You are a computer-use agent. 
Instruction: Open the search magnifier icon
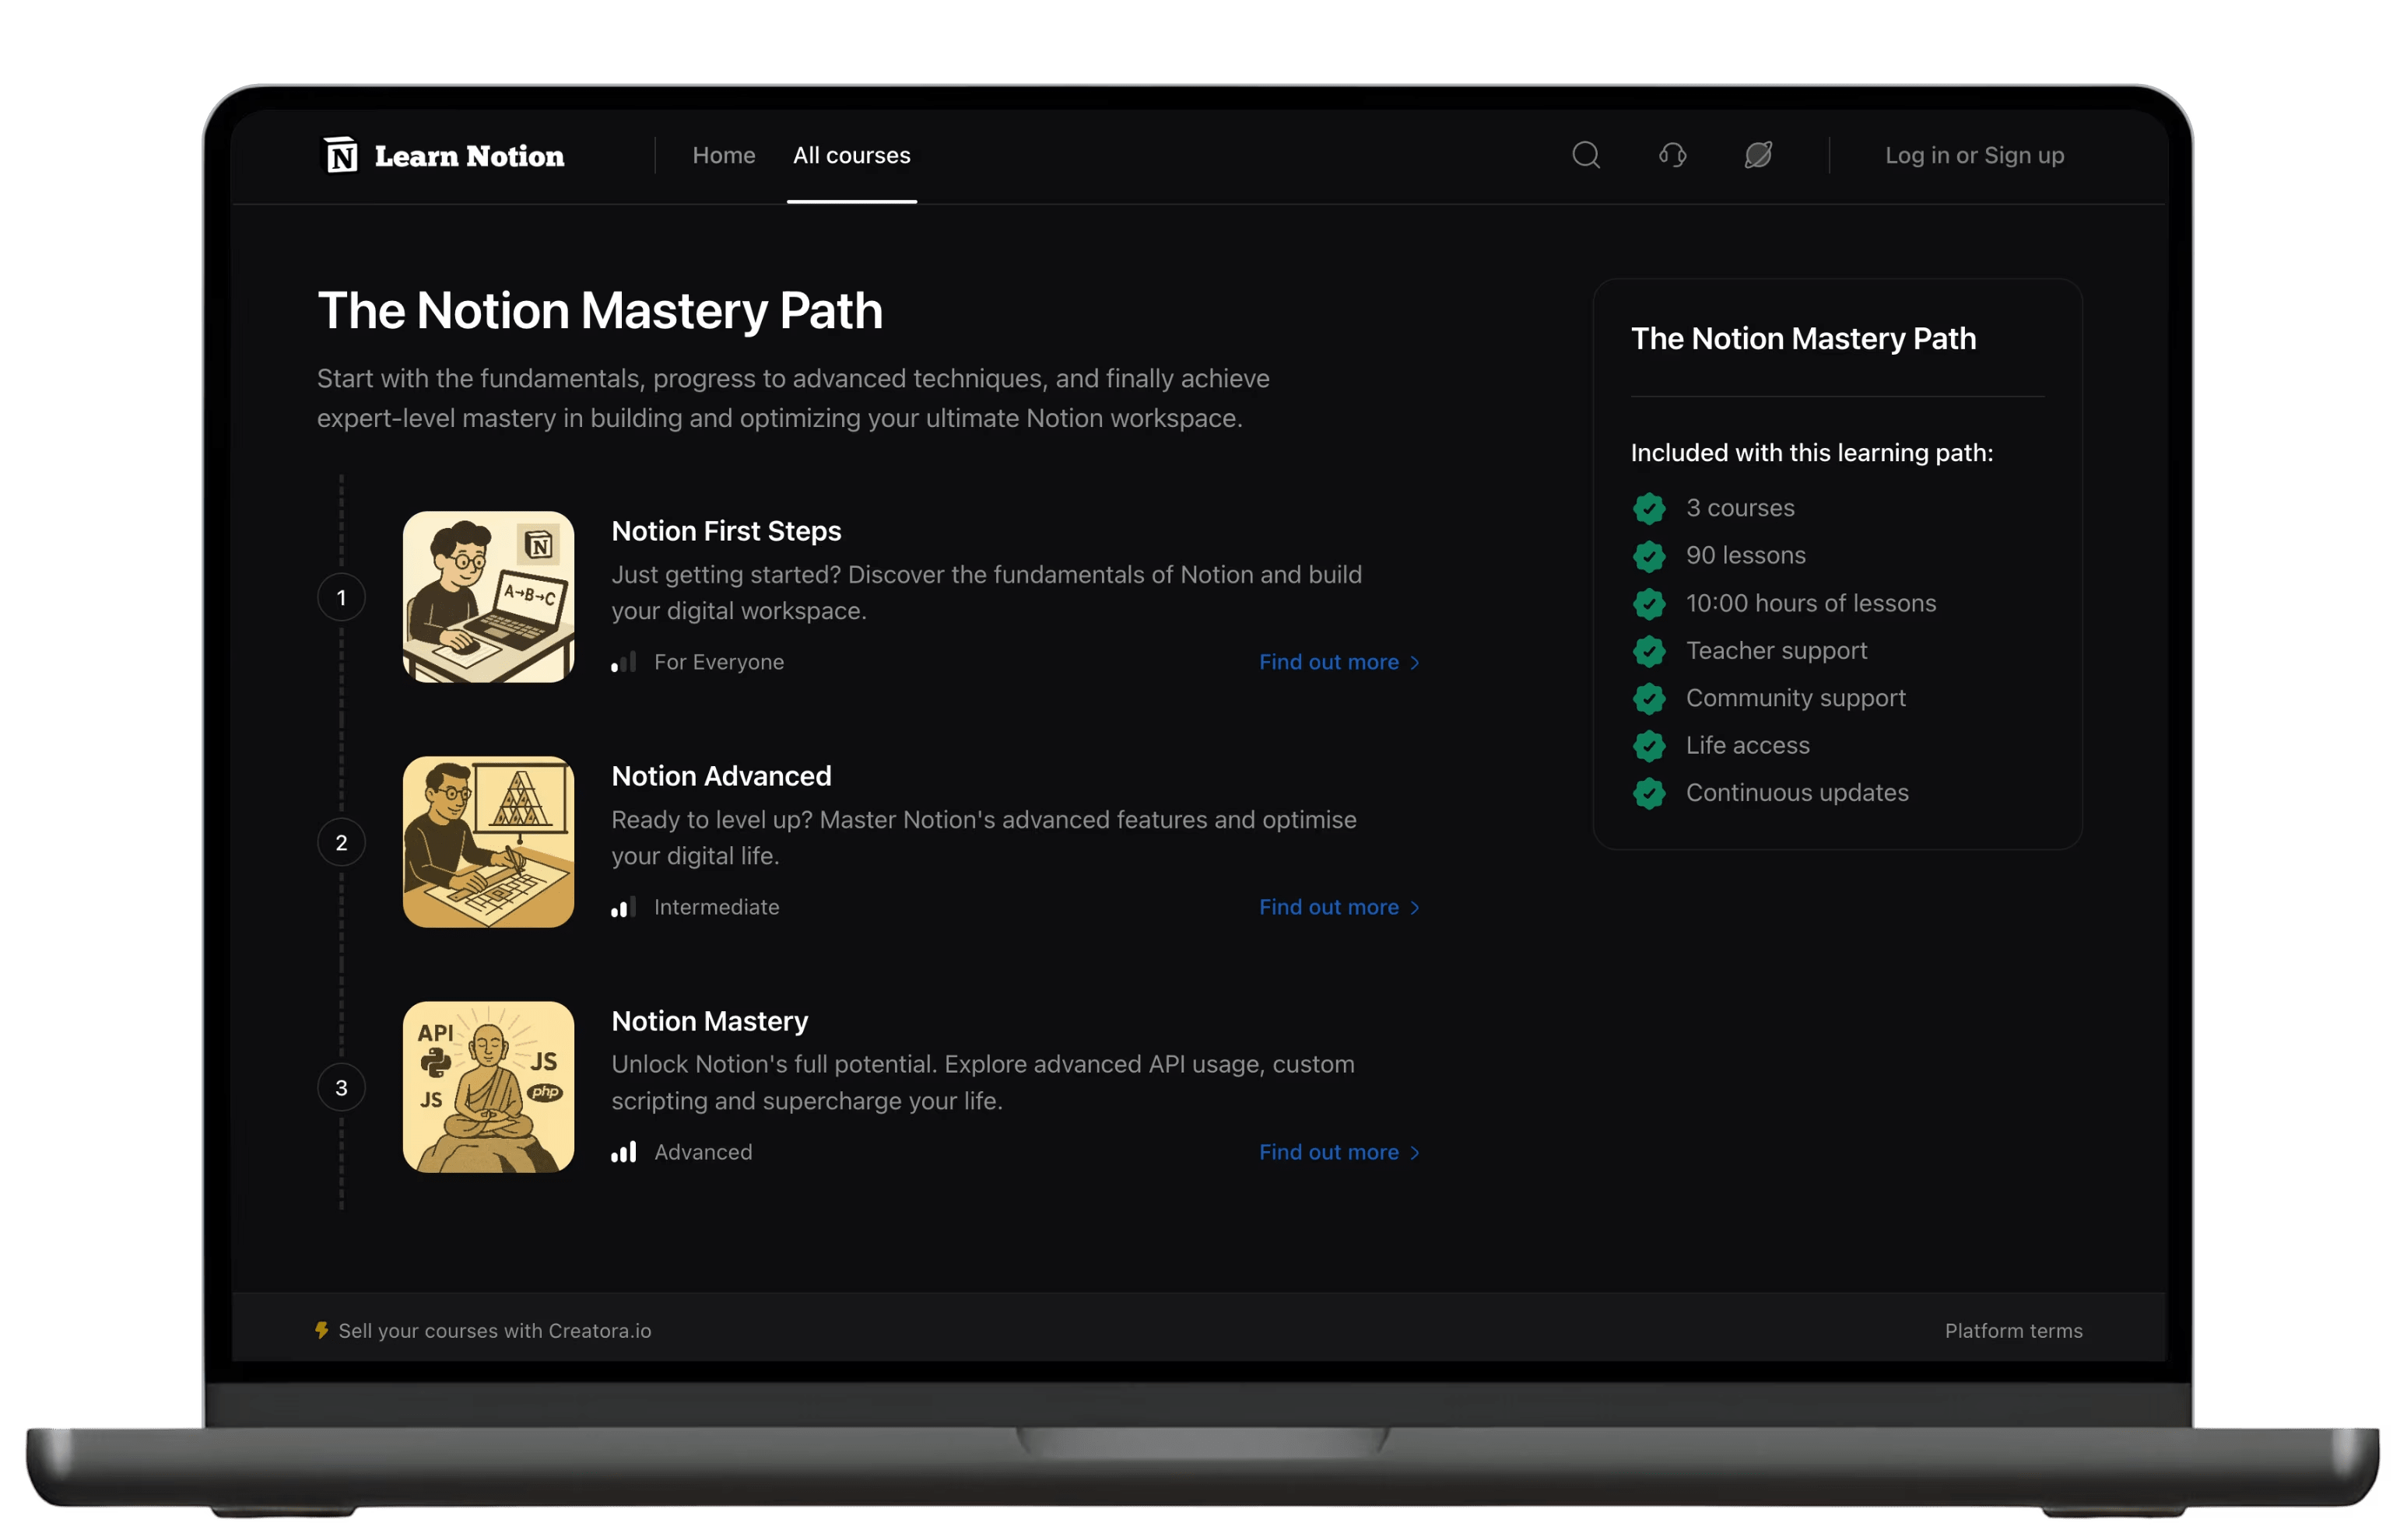coord(1587,155)
